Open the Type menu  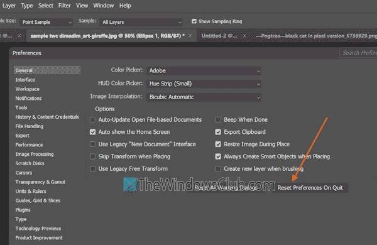click(27, 6)
